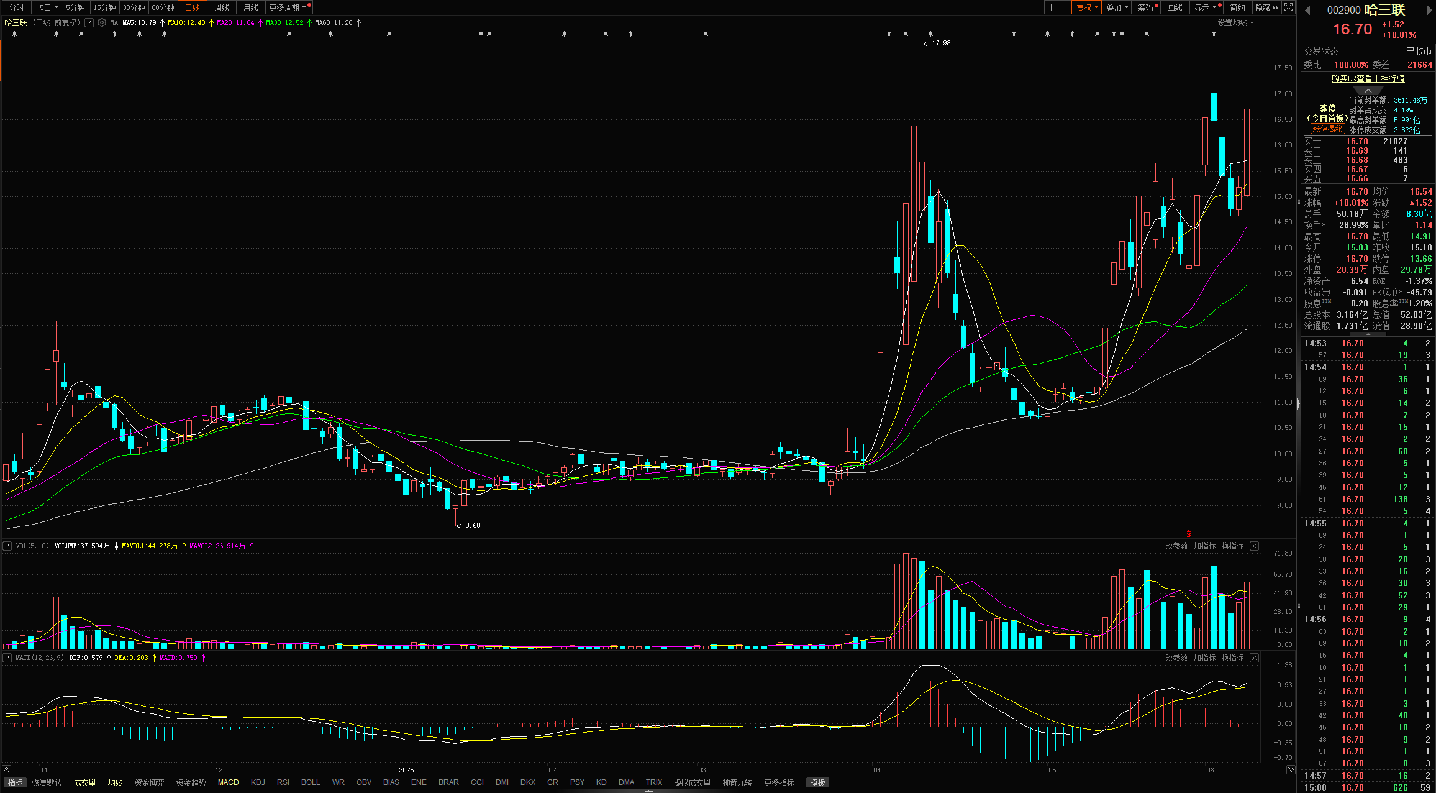Open 更多周期 more periods dropdown
This screenshot has height=793, width=1436.
(288, 7)
